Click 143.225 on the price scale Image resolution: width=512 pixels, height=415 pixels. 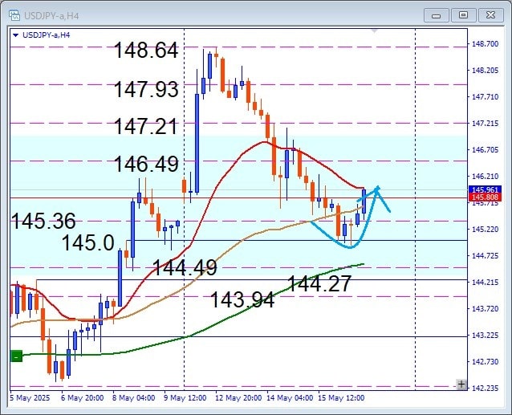tap(486, 335)
